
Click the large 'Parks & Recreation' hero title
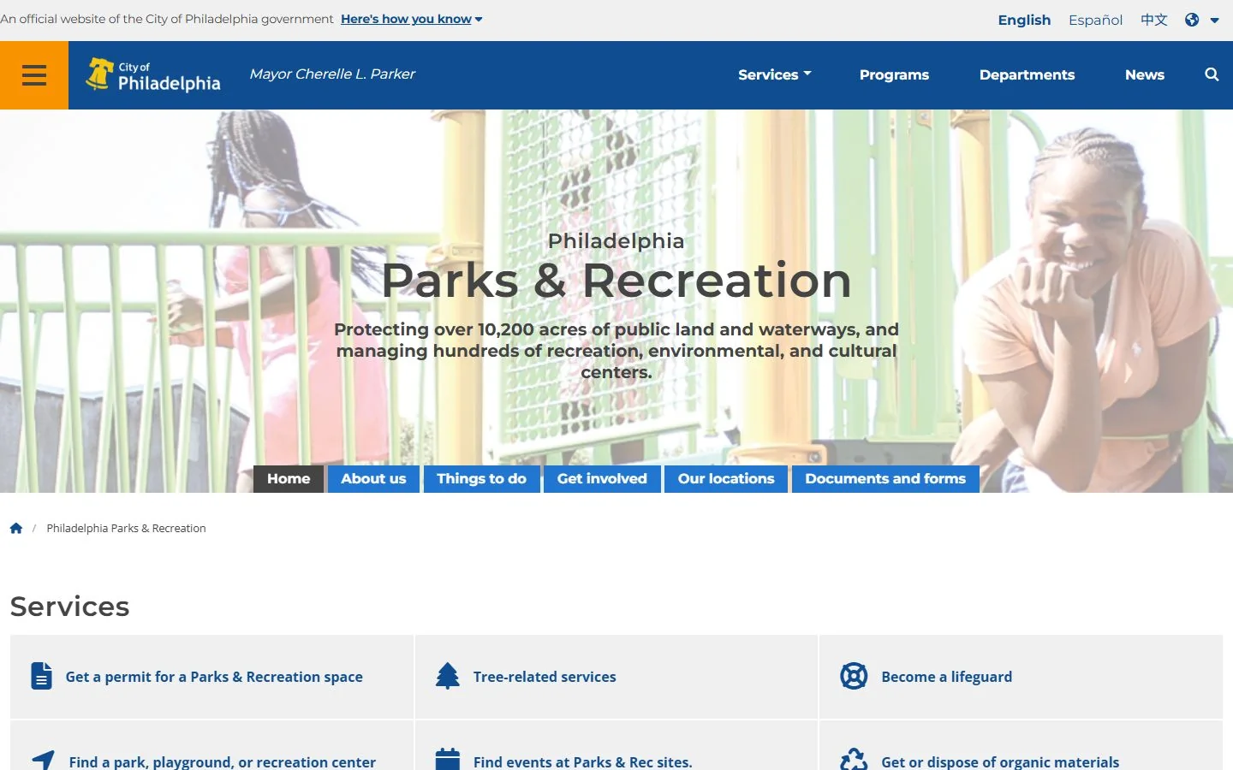(x=616, y=280)
